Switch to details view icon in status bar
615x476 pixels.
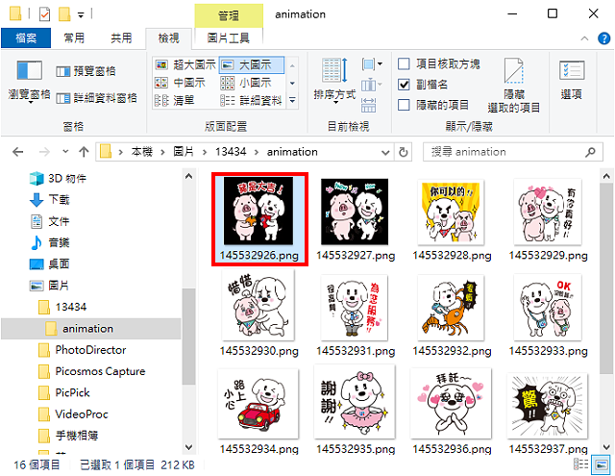tap(580, 464)
